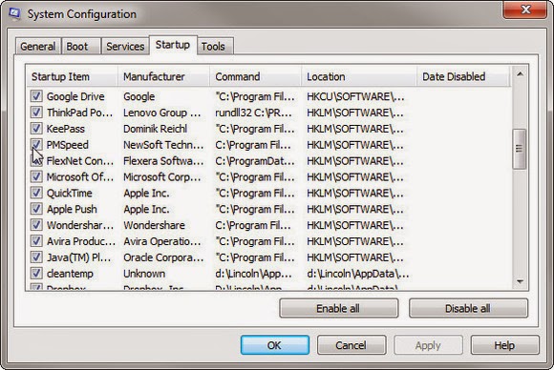Uncheck the Apple Push checkbox
The width and height of the screenshot is (554, 370).
pyautogui.click(x=36, y=209)
